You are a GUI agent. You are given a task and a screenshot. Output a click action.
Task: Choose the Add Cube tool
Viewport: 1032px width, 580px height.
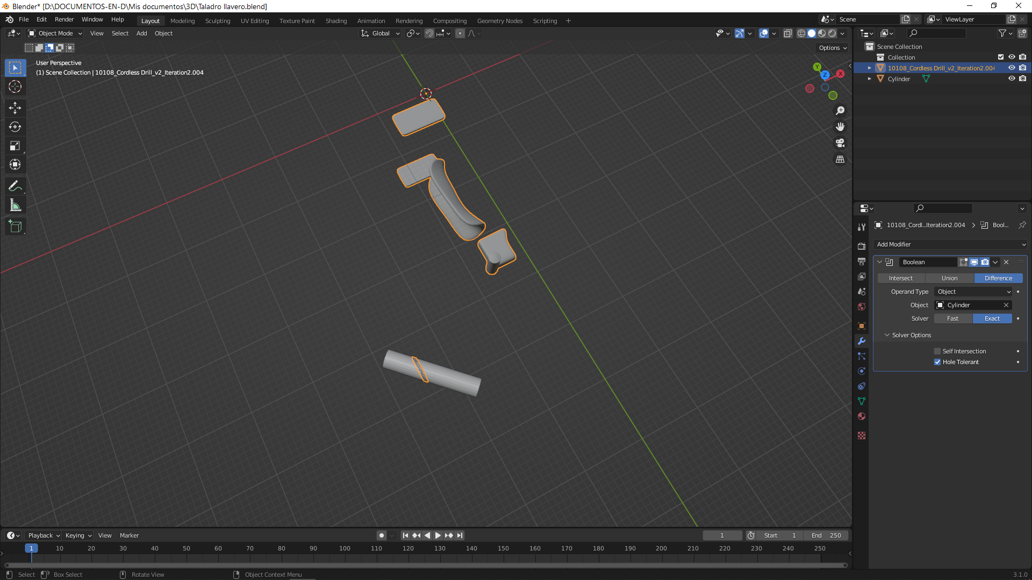point(15,227)
